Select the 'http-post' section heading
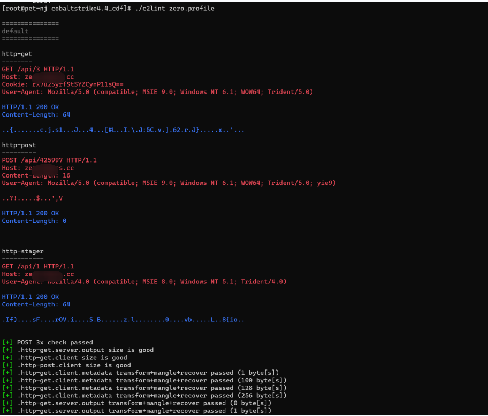488x416 pixels. 19,145
